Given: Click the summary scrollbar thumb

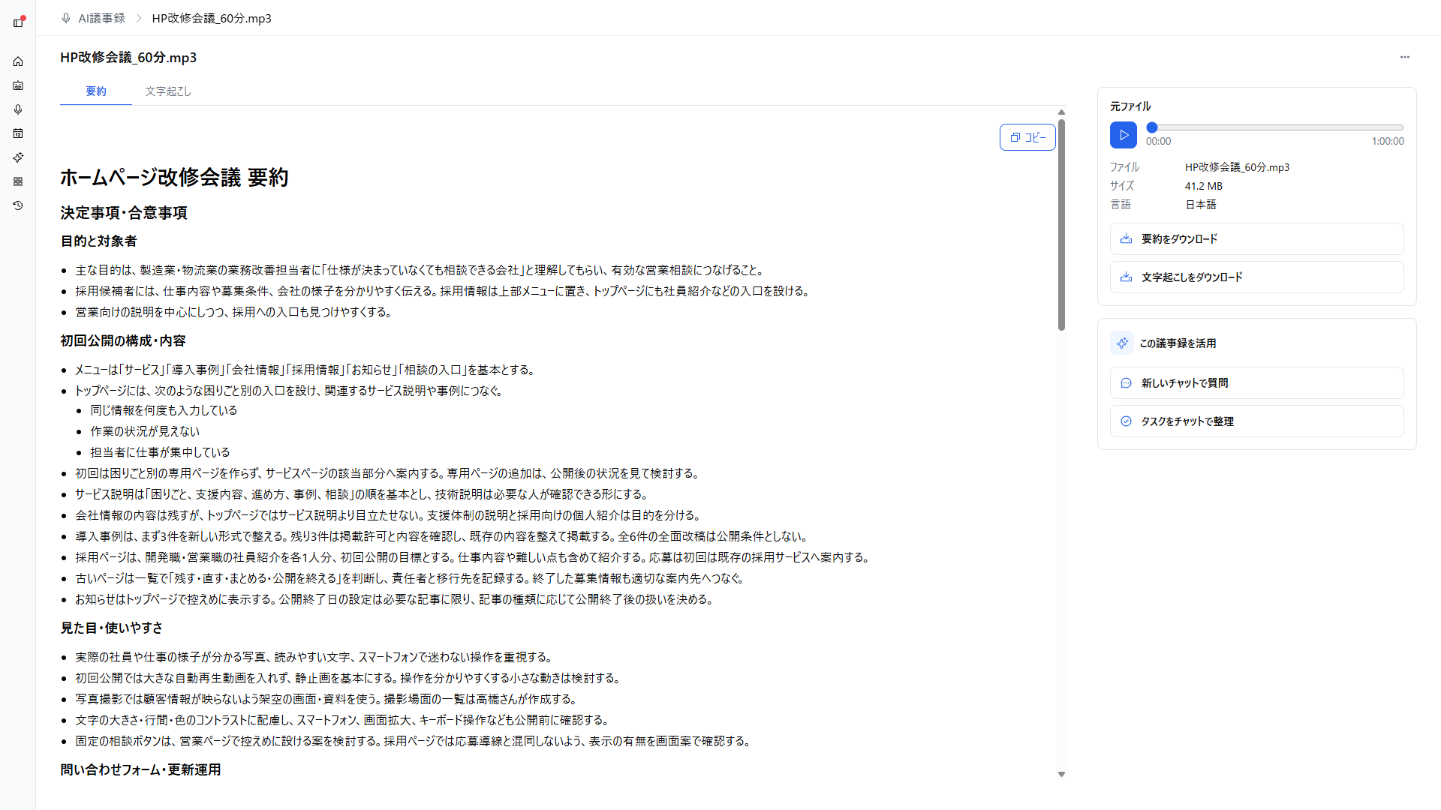Looking at the screenshot, I should 1061,225.
